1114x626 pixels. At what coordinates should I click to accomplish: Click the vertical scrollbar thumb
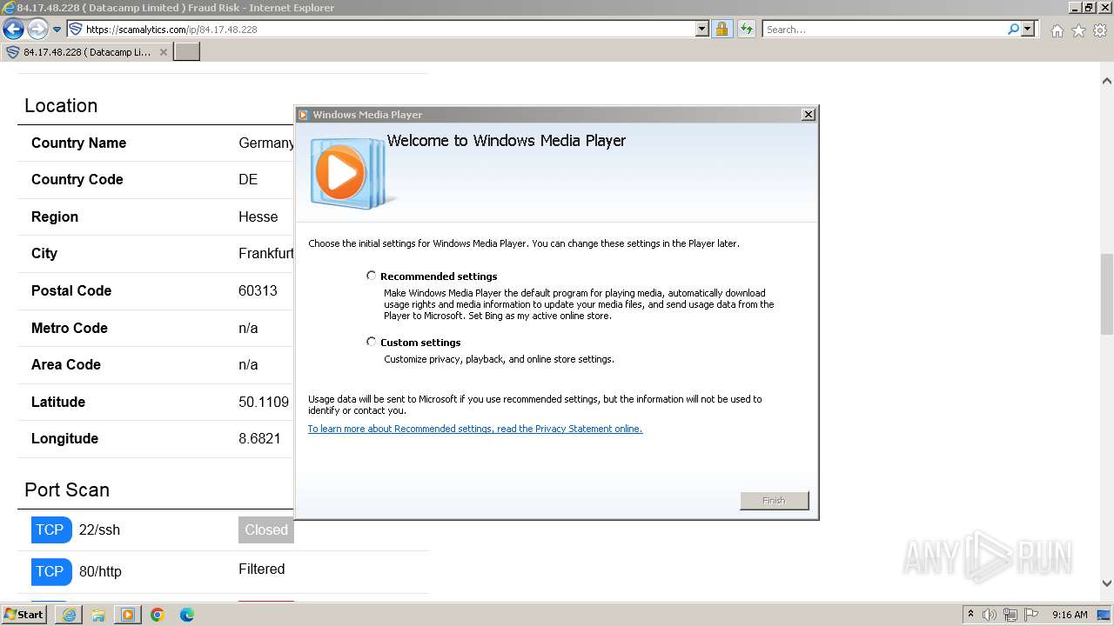1106,295
